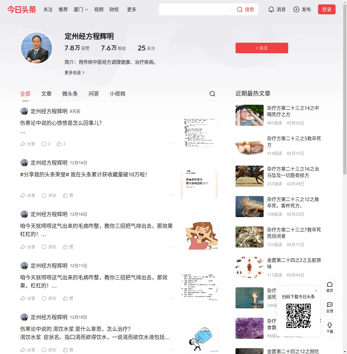The width and height of the screenshot is (347, 354).
Task: Open more options for 12月11日 post
Action: point(172,298)
